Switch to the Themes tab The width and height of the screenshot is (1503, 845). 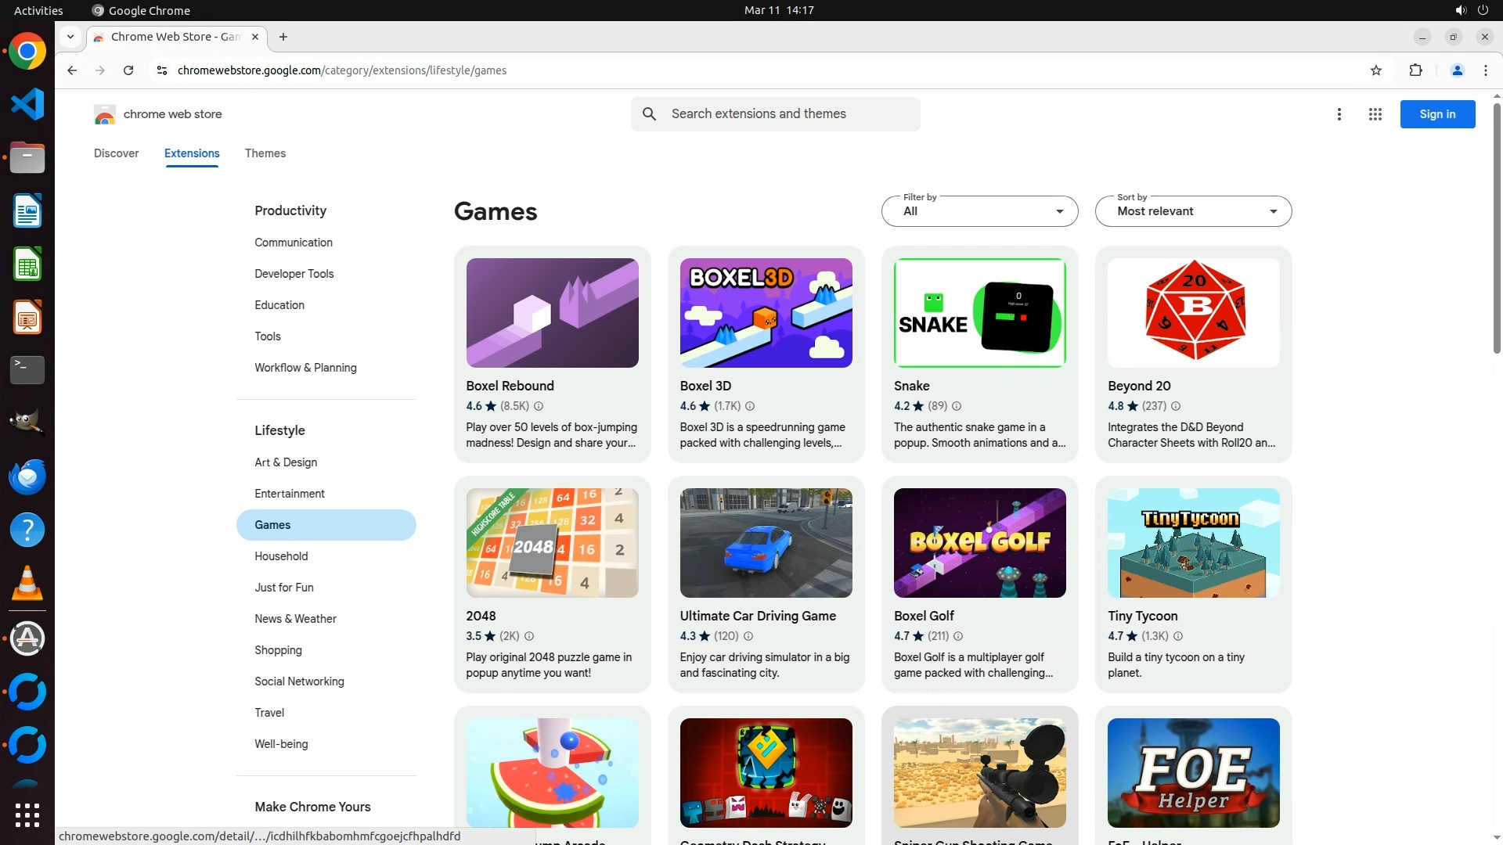click(x=265, y=153)
